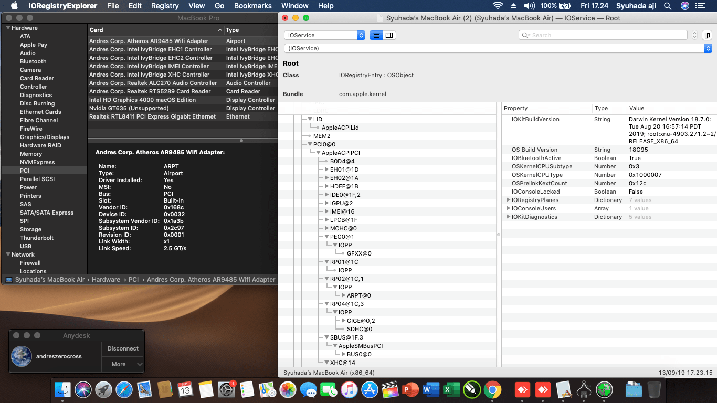Open the App Store in the Dock
Image resolution: width=717 pixels, height=403 pixels.
[x=370, y=390]
